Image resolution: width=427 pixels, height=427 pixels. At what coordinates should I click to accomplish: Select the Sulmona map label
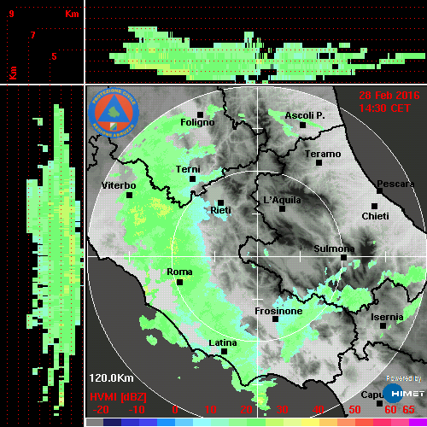pyautogui.click(x=334, y=249)
